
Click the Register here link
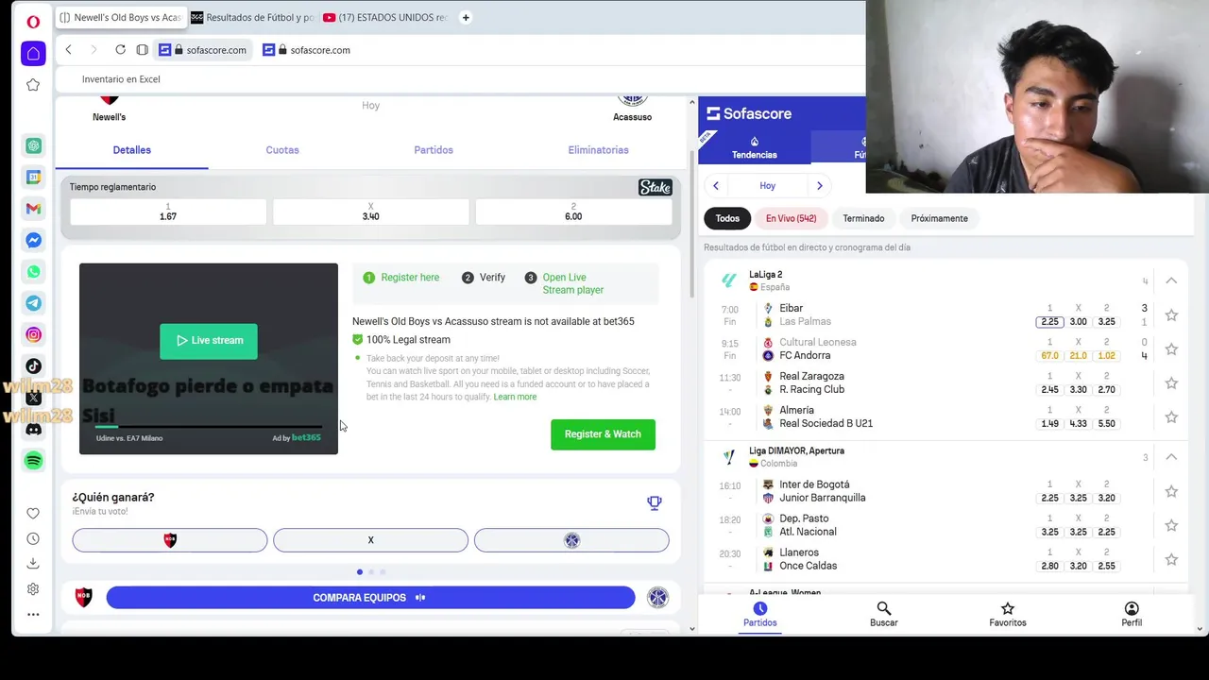pyautogui.click(x=410, y=278)
